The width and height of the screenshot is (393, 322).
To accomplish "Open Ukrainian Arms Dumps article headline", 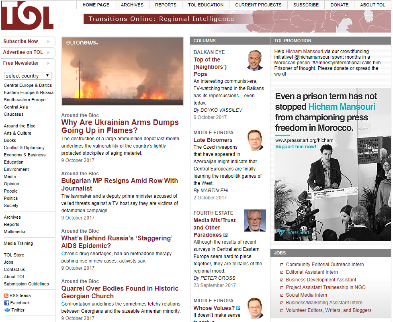I will [x=120, y=126].
